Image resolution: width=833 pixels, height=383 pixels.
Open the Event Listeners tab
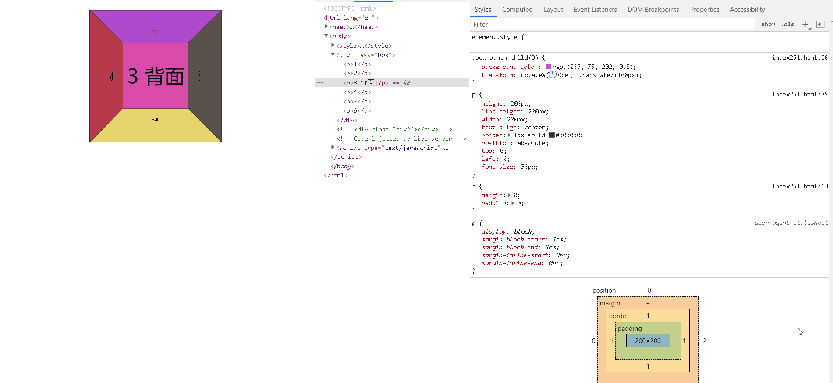pos(595,10)
